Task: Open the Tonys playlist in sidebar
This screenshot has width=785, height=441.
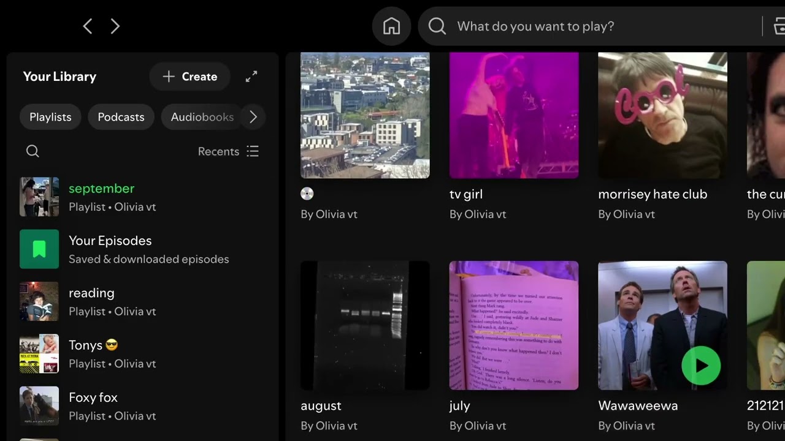Action: (144, 353)
